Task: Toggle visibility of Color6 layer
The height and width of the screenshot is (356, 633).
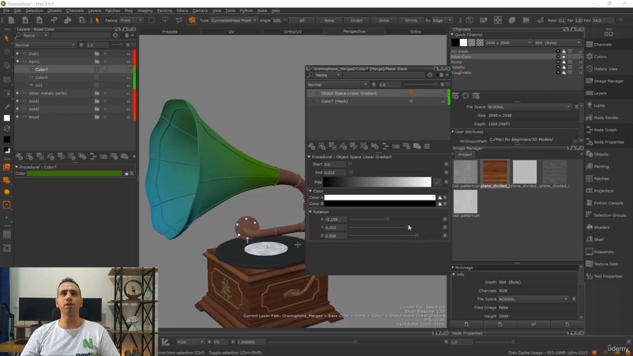Action: (31, 77)
